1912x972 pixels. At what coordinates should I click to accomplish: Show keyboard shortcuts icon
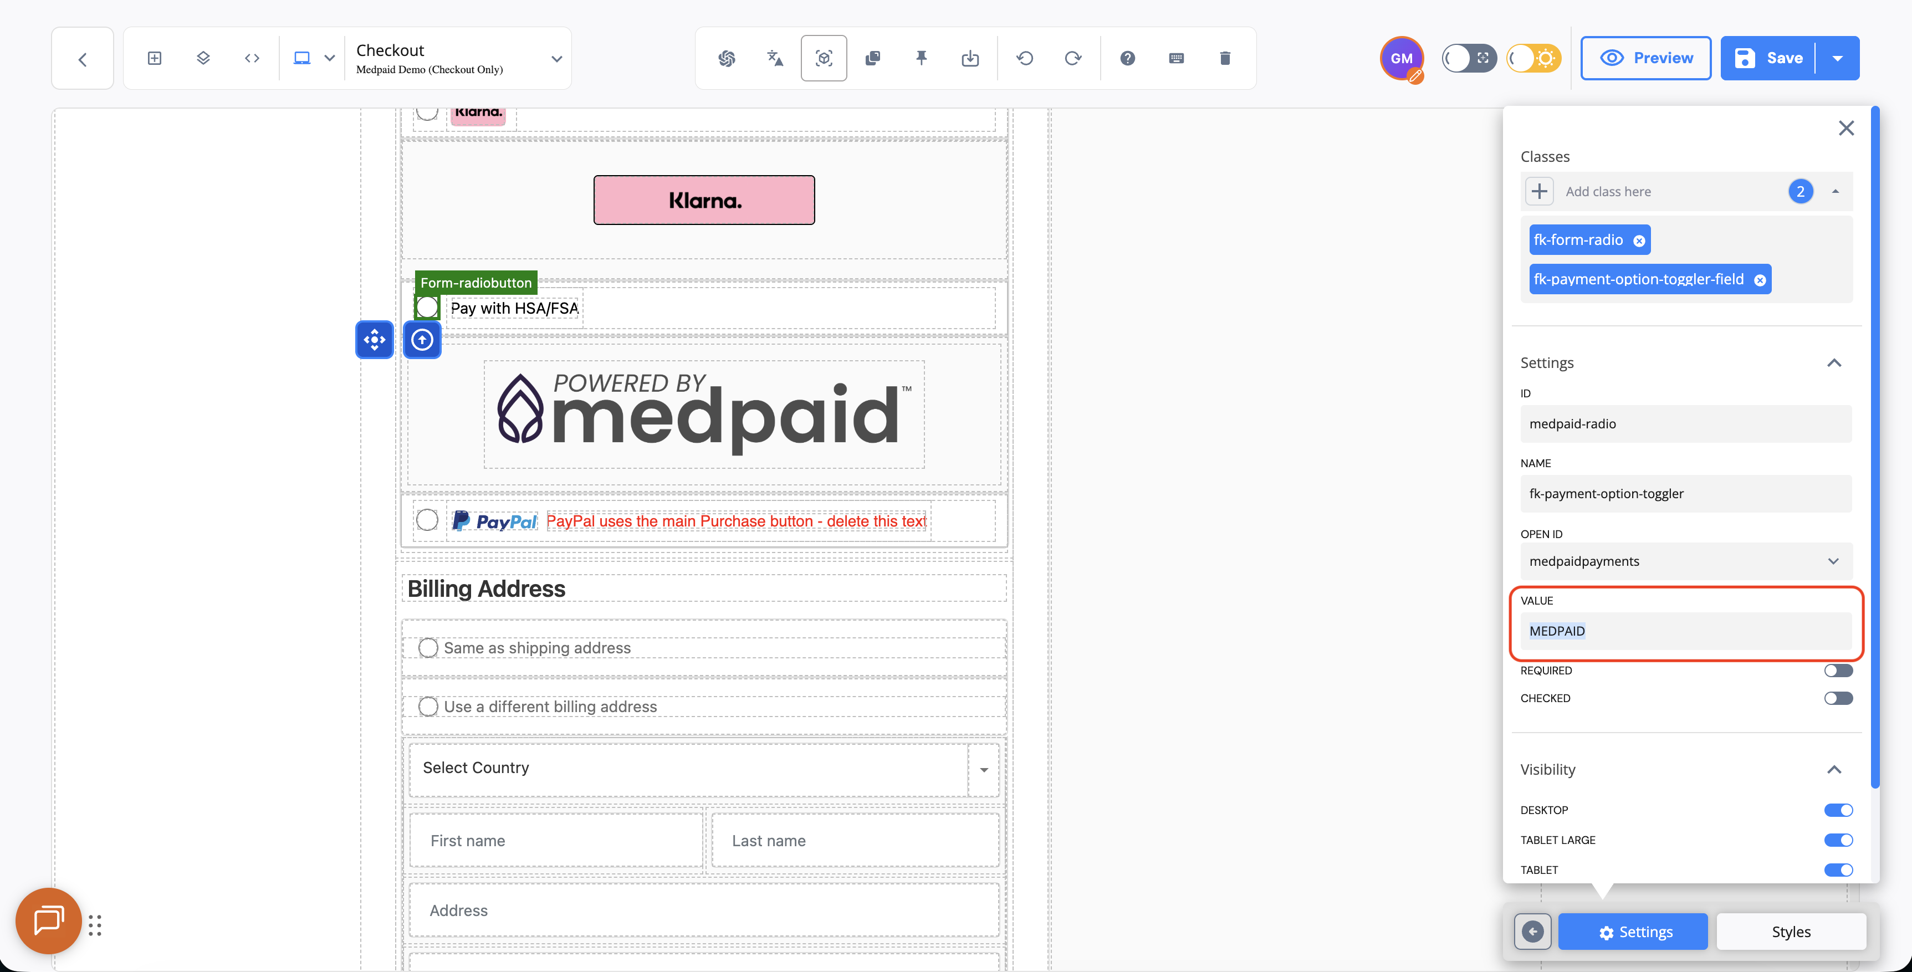[x=1177, y=58]
